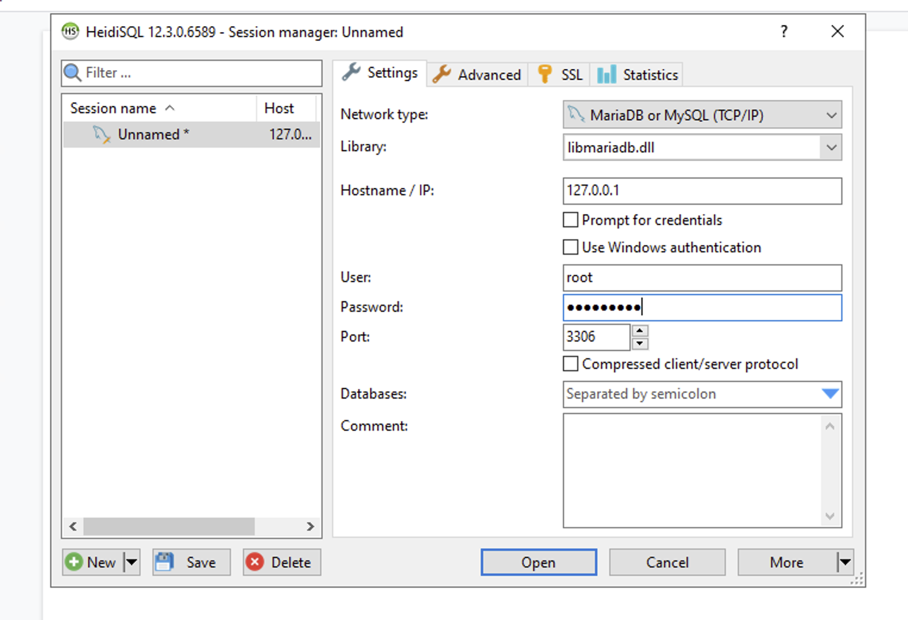The height and width of the screenshot is (620, 908).
Task: Open the Statistics tab
Action: click(637, 74)
